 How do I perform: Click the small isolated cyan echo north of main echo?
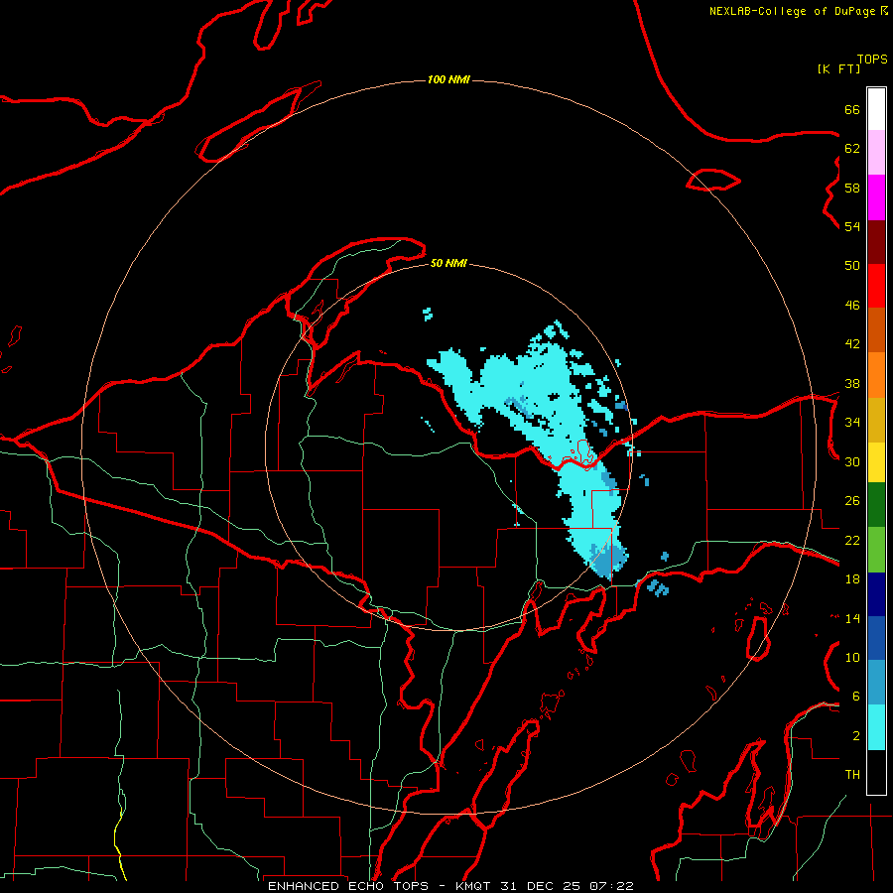point(428,314)
